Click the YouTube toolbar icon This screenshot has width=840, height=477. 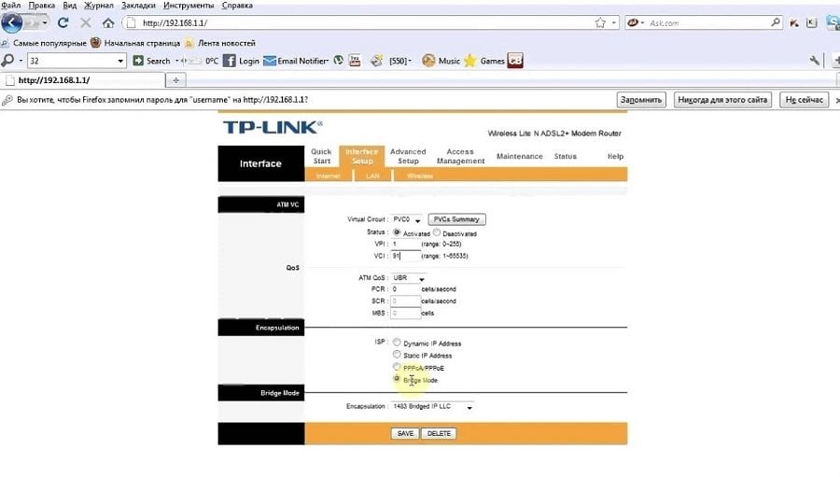pyautogui.click(x=355, y=61)
